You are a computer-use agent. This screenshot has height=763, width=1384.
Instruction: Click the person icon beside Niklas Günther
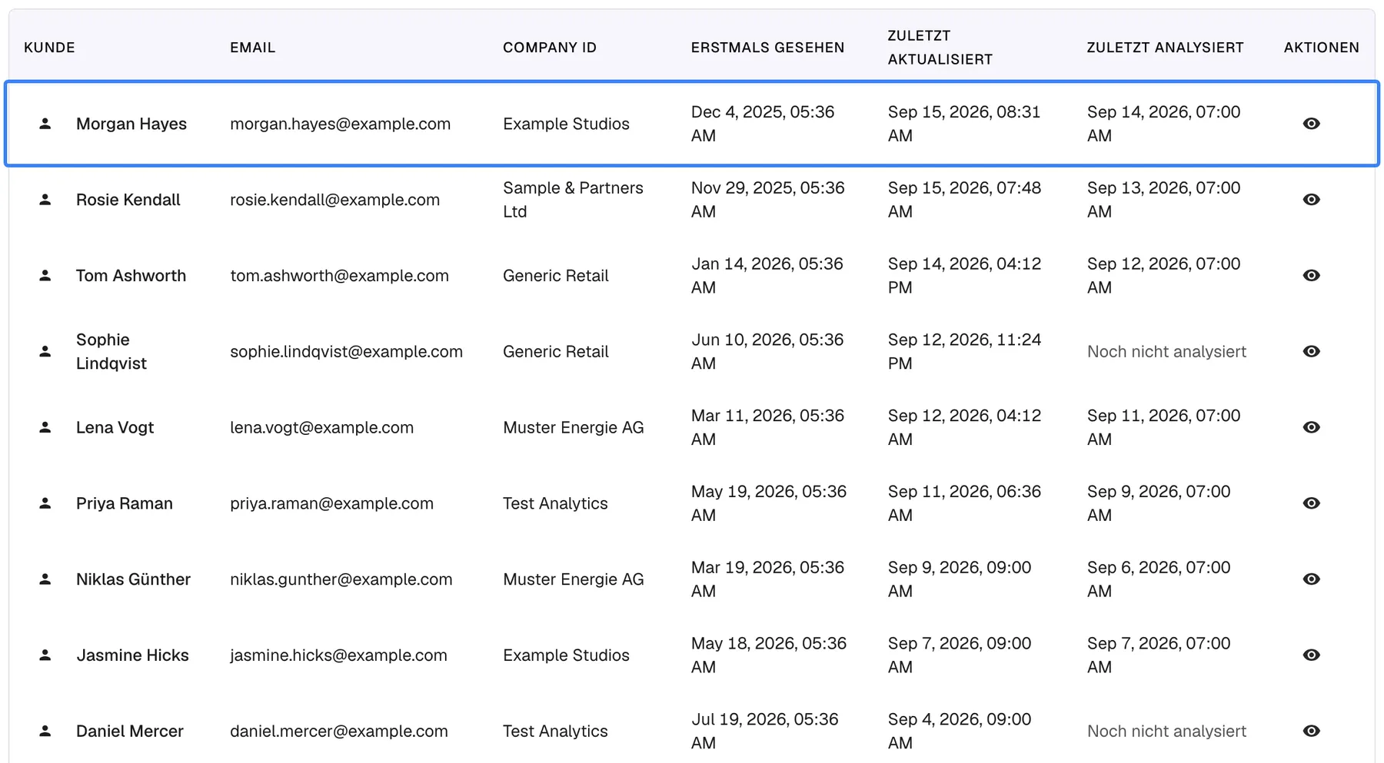[x=45, y=579]
